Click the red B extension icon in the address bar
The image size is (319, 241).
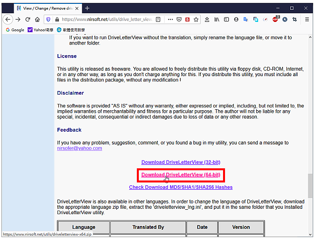(x=188, y=20)
